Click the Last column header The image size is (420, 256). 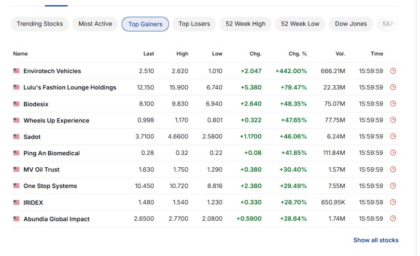(x=149, y=54)
